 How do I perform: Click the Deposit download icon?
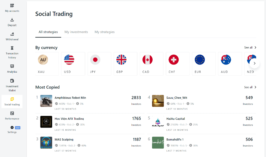click(12, 20)
